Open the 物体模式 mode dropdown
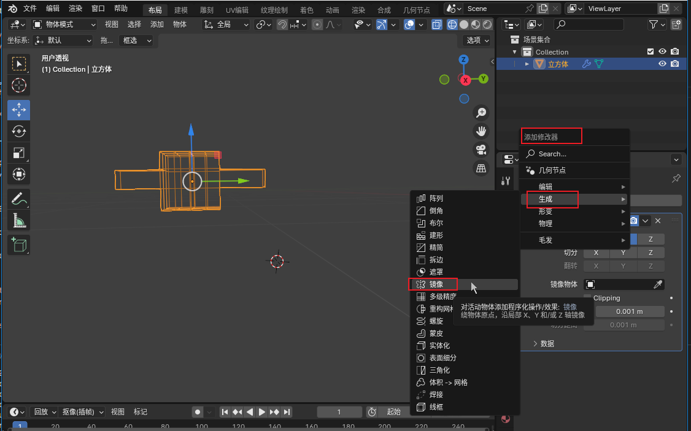The height and width of the screenshot is (431, 691). point(64,25)
